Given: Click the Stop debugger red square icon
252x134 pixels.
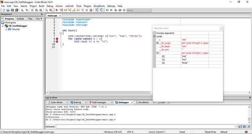Looking at the screenshot, I should (x=91, y=10).
